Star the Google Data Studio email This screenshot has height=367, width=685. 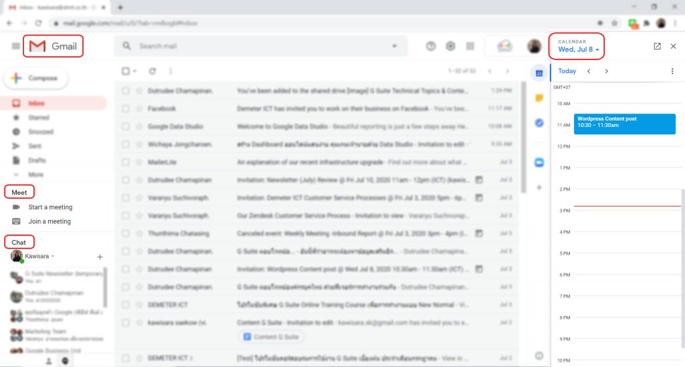[x=139, y=126]
